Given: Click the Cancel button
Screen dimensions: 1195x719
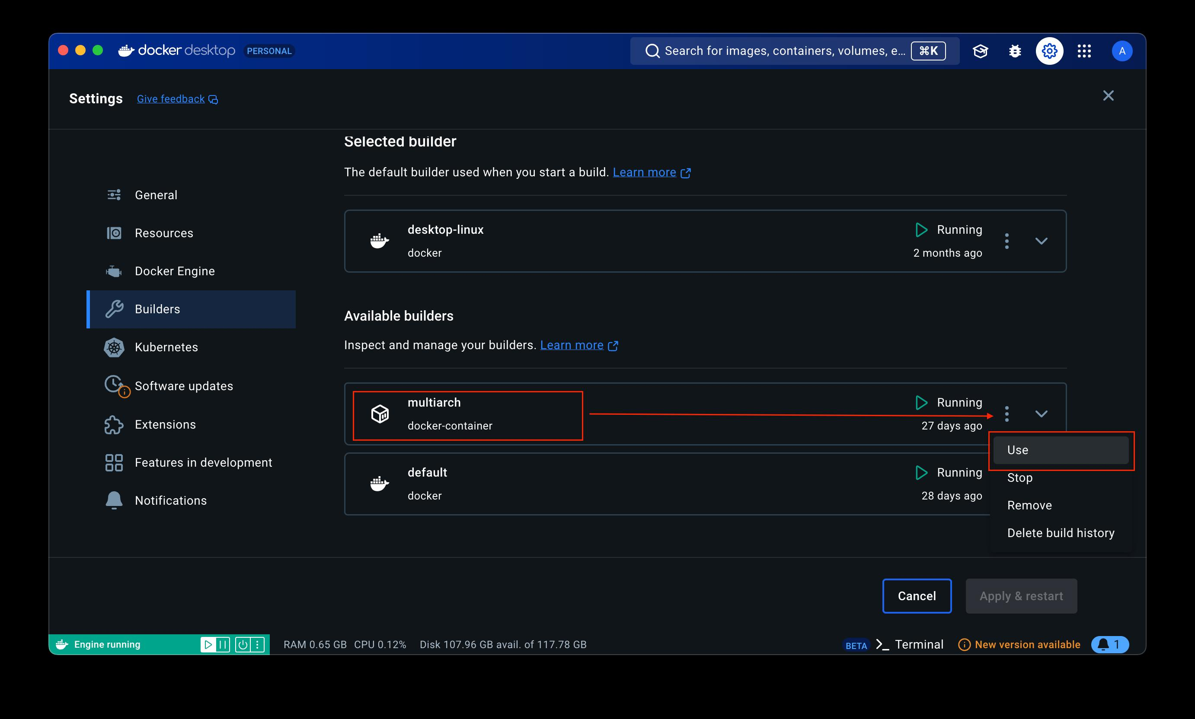Looking at the screenshot, I should pos(917,596).
